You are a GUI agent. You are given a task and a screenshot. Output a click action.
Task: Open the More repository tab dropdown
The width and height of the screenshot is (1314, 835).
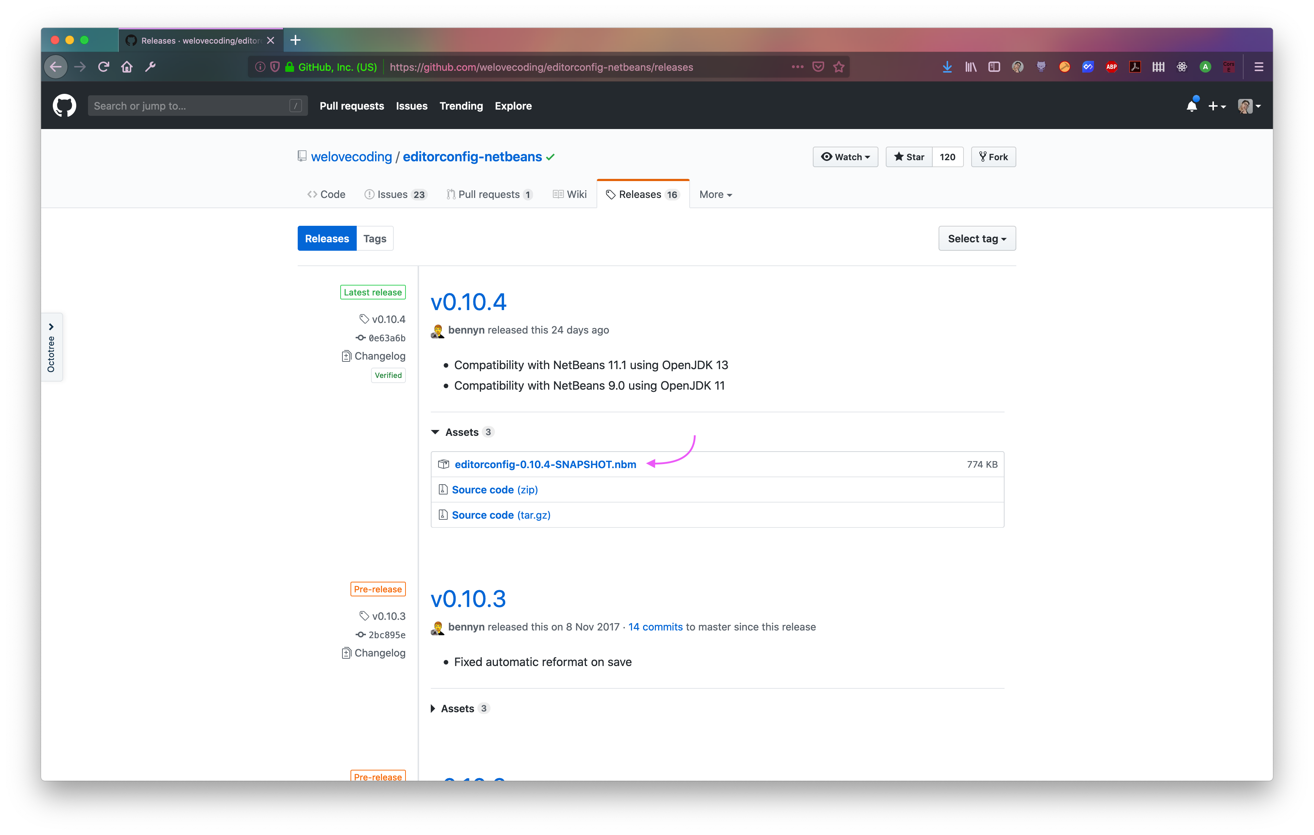pos(715,194)
